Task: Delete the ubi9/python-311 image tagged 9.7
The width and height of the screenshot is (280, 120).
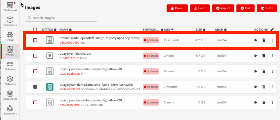Action: [x=264, y=71]
